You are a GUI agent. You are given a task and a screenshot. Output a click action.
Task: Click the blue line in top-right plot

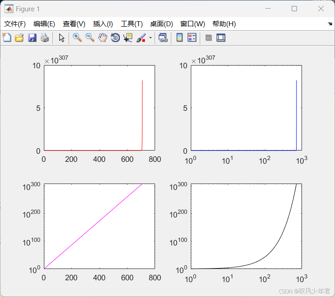296,115
